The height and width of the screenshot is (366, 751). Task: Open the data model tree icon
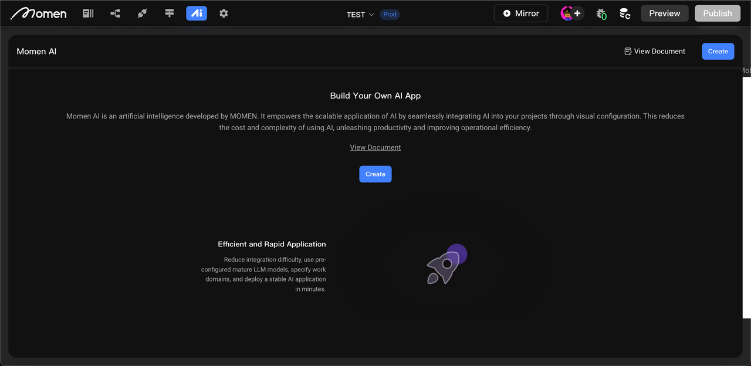click(115, 13)
